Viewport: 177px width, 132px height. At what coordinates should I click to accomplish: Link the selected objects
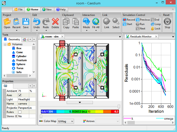click(107, 24)
